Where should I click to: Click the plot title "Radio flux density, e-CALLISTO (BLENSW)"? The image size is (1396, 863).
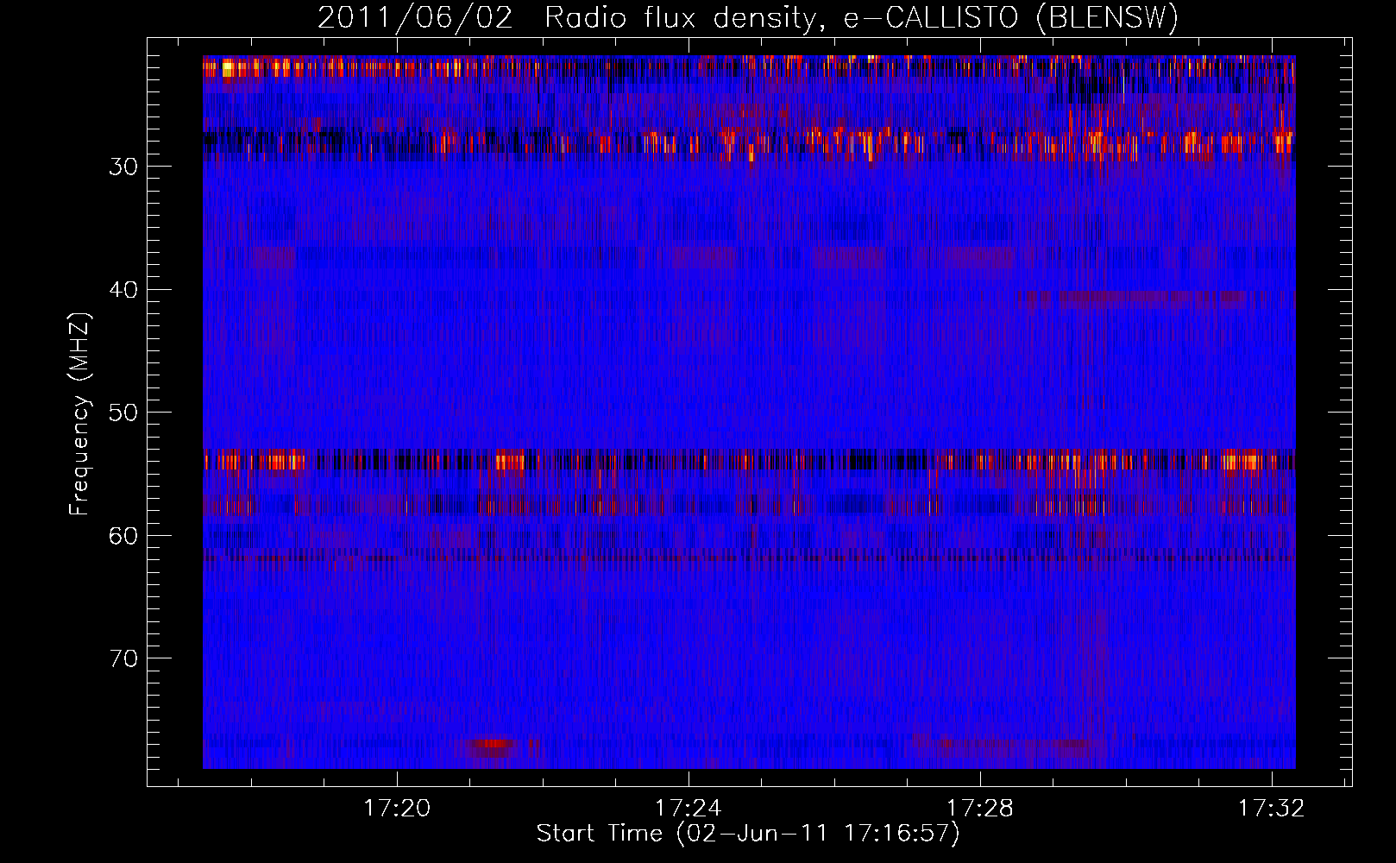point(861,18)
